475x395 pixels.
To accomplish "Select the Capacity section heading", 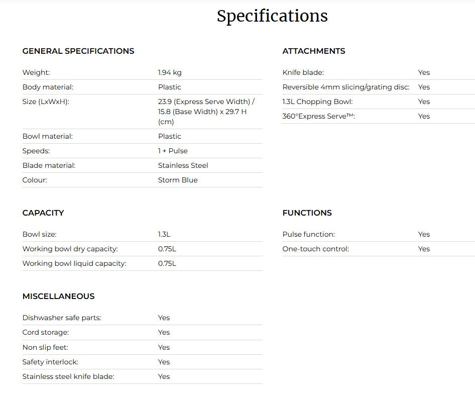I will (43, 213).
